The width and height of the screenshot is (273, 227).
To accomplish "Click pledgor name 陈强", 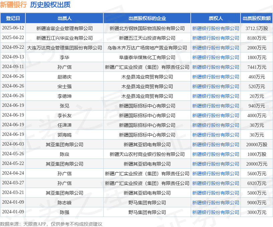I will click(65, 212).
